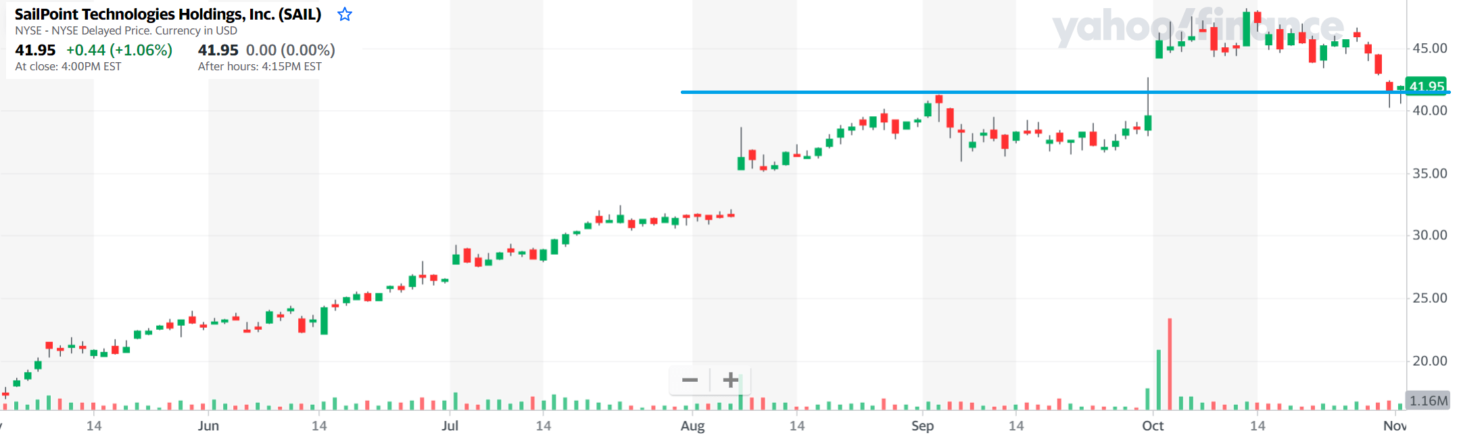Click the 35.00 price axis label

tap(1430, 173)
